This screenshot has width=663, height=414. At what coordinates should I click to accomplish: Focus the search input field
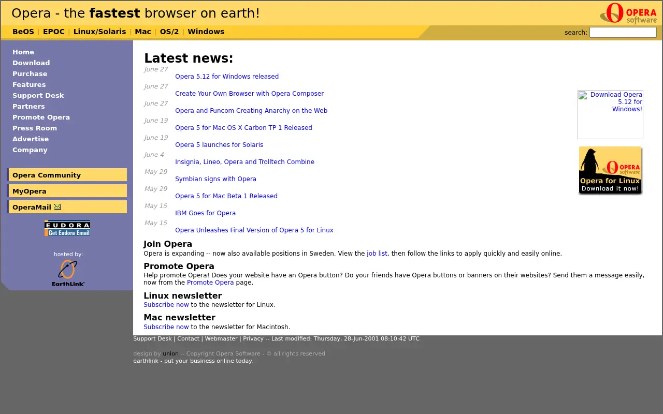(x=623, y=32)
